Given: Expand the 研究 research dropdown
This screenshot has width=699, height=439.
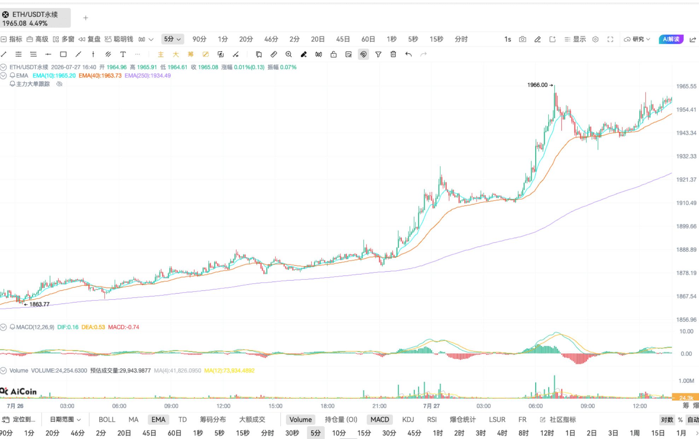Looking at the screenshot, I should point(637,39).
